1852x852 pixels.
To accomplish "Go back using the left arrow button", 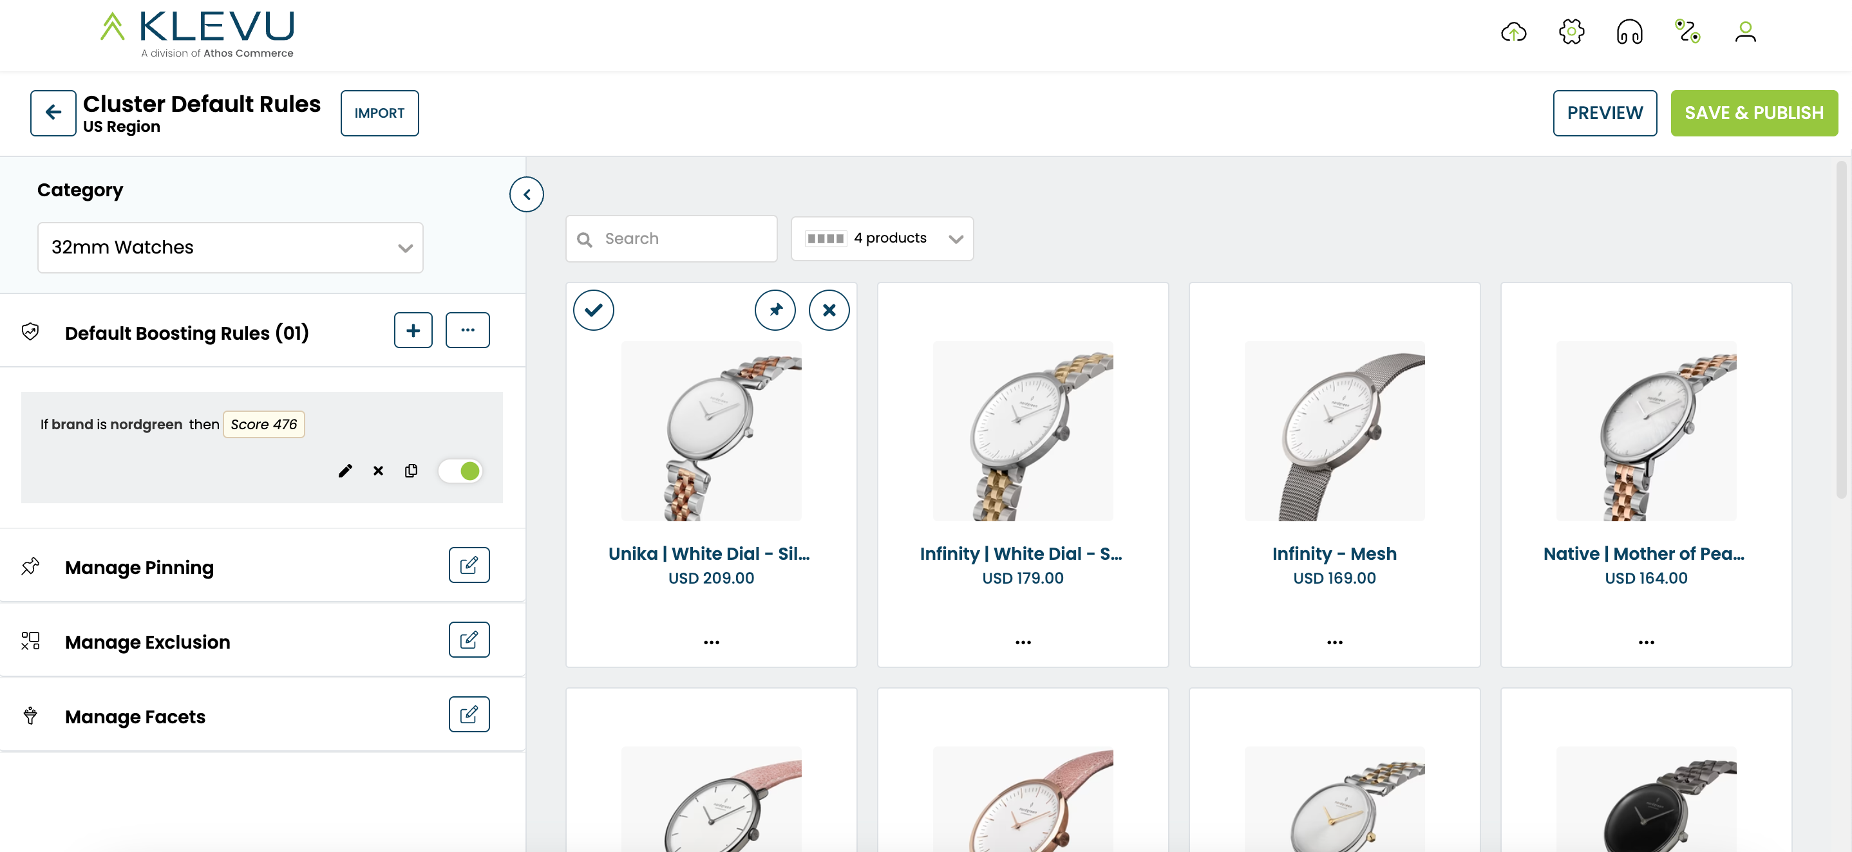I will 53,113.
